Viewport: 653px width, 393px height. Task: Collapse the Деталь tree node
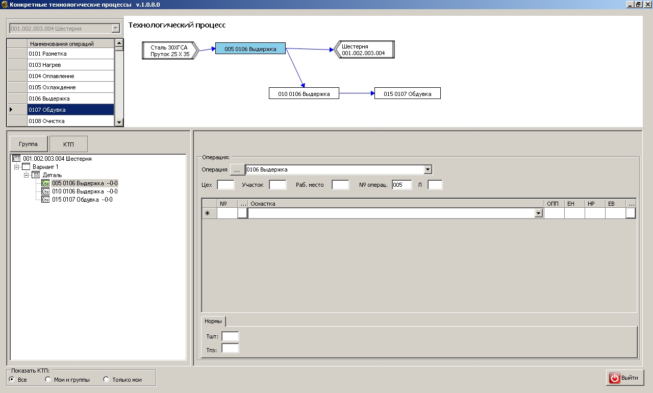27,175
